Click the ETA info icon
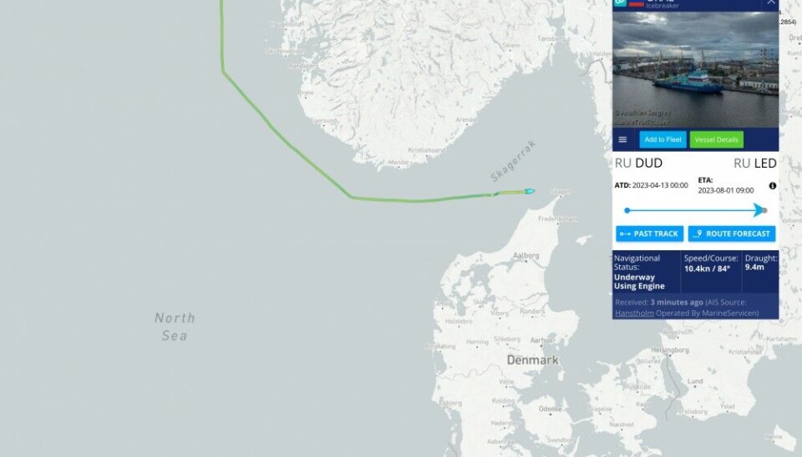The width and height of the screenshot is (802, 457). [x=772, y=186]
